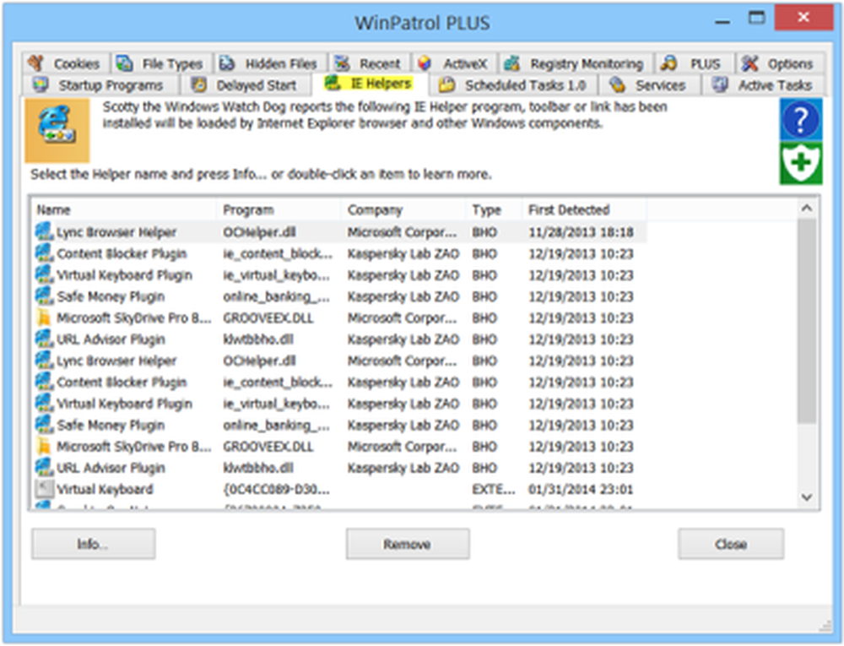Click the File Types tab icon
Viewport: 844px width, 646px height.
[125, 63]
